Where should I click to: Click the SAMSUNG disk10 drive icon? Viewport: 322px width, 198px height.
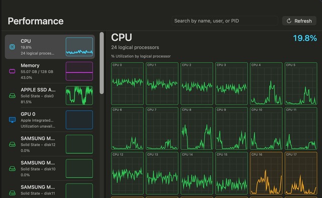point(12,168)
